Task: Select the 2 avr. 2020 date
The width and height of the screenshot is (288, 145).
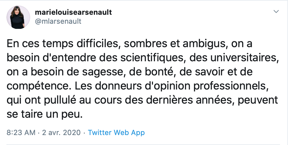Action: (61, 132)
